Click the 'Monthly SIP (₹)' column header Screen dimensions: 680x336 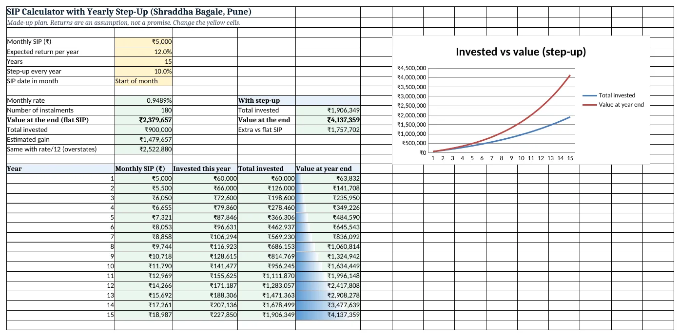pos(143,169)
